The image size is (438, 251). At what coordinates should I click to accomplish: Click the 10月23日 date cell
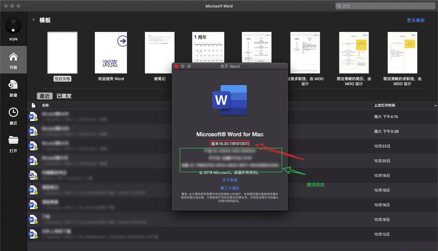[382, 146]
